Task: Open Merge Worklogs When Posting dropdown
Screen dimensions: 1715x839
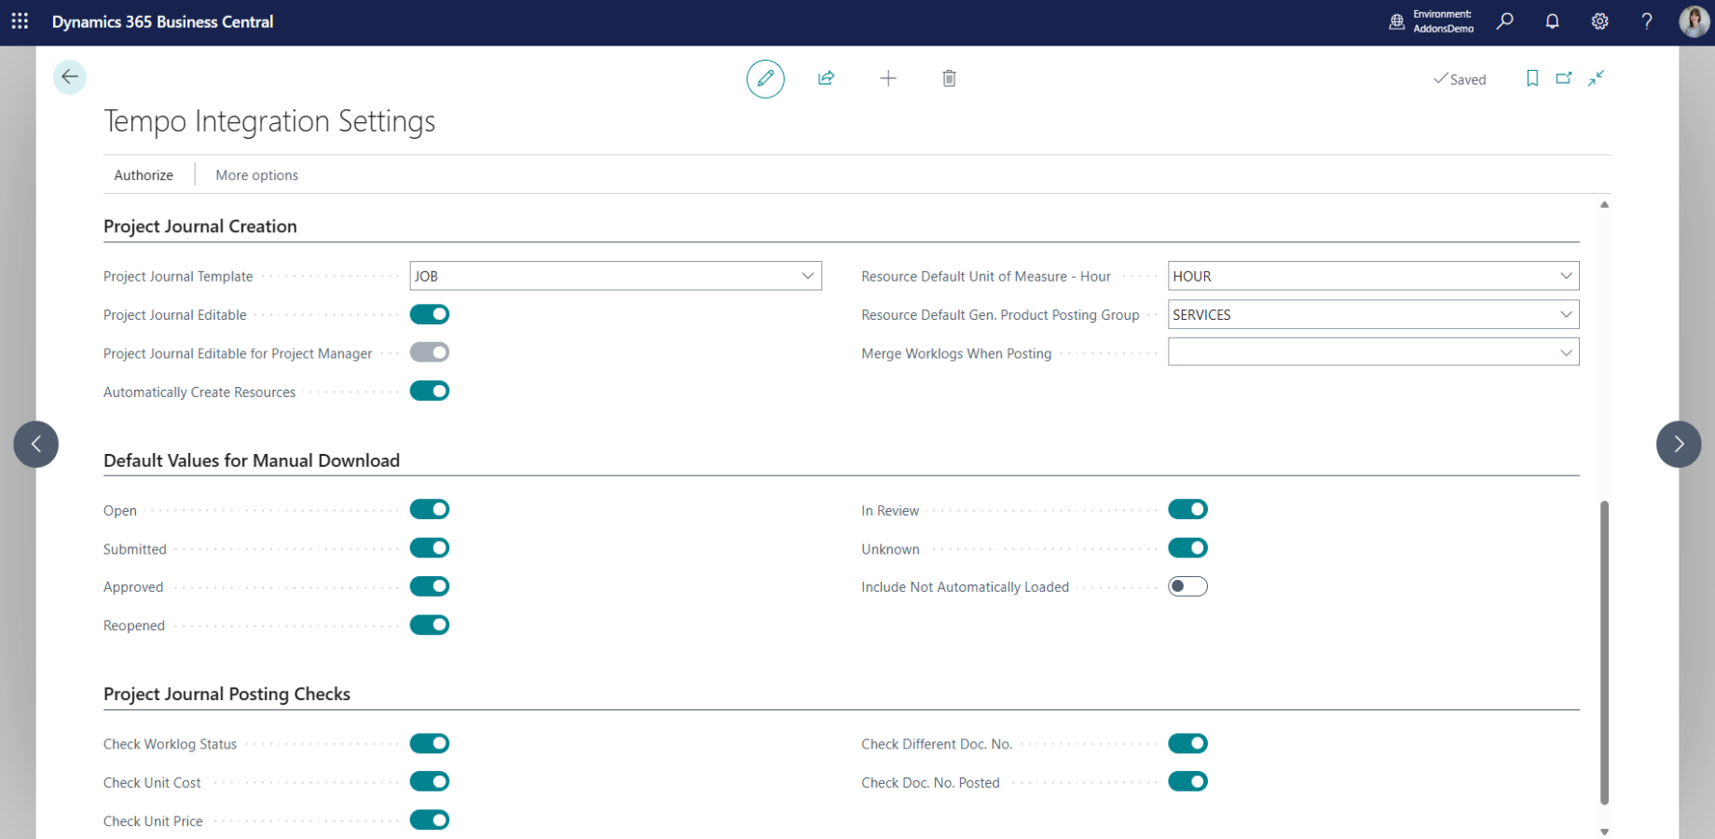Action: point(1566,352)
